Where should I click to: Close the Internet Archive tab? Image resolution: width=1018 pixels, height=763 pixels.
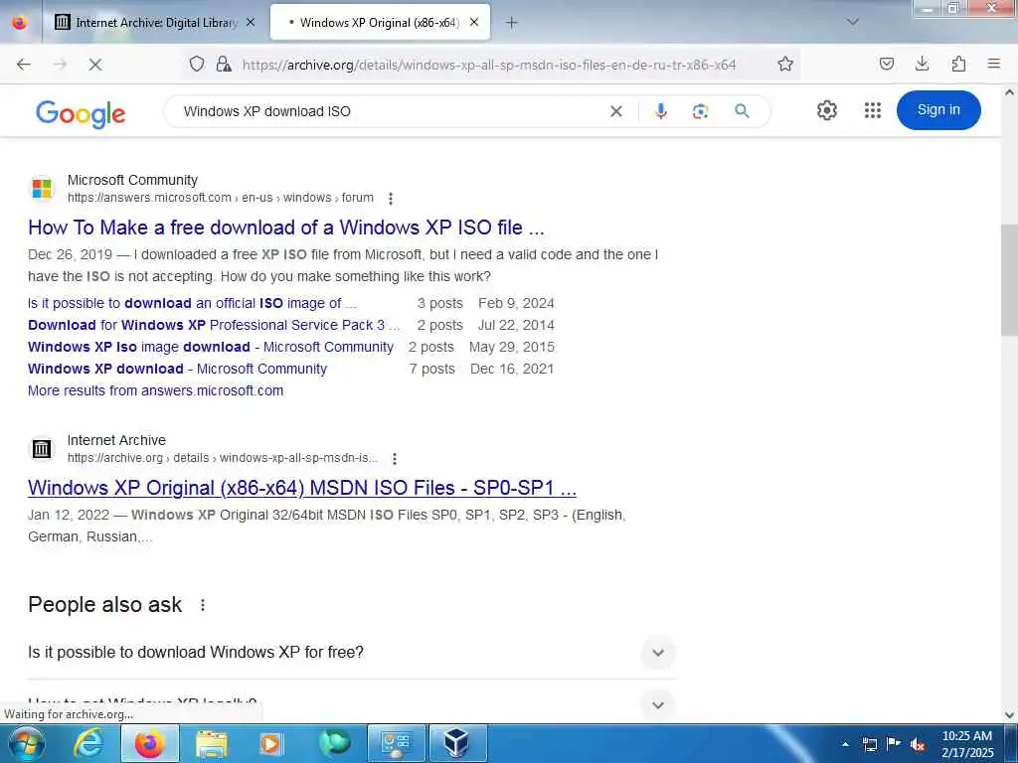point(251,23)
